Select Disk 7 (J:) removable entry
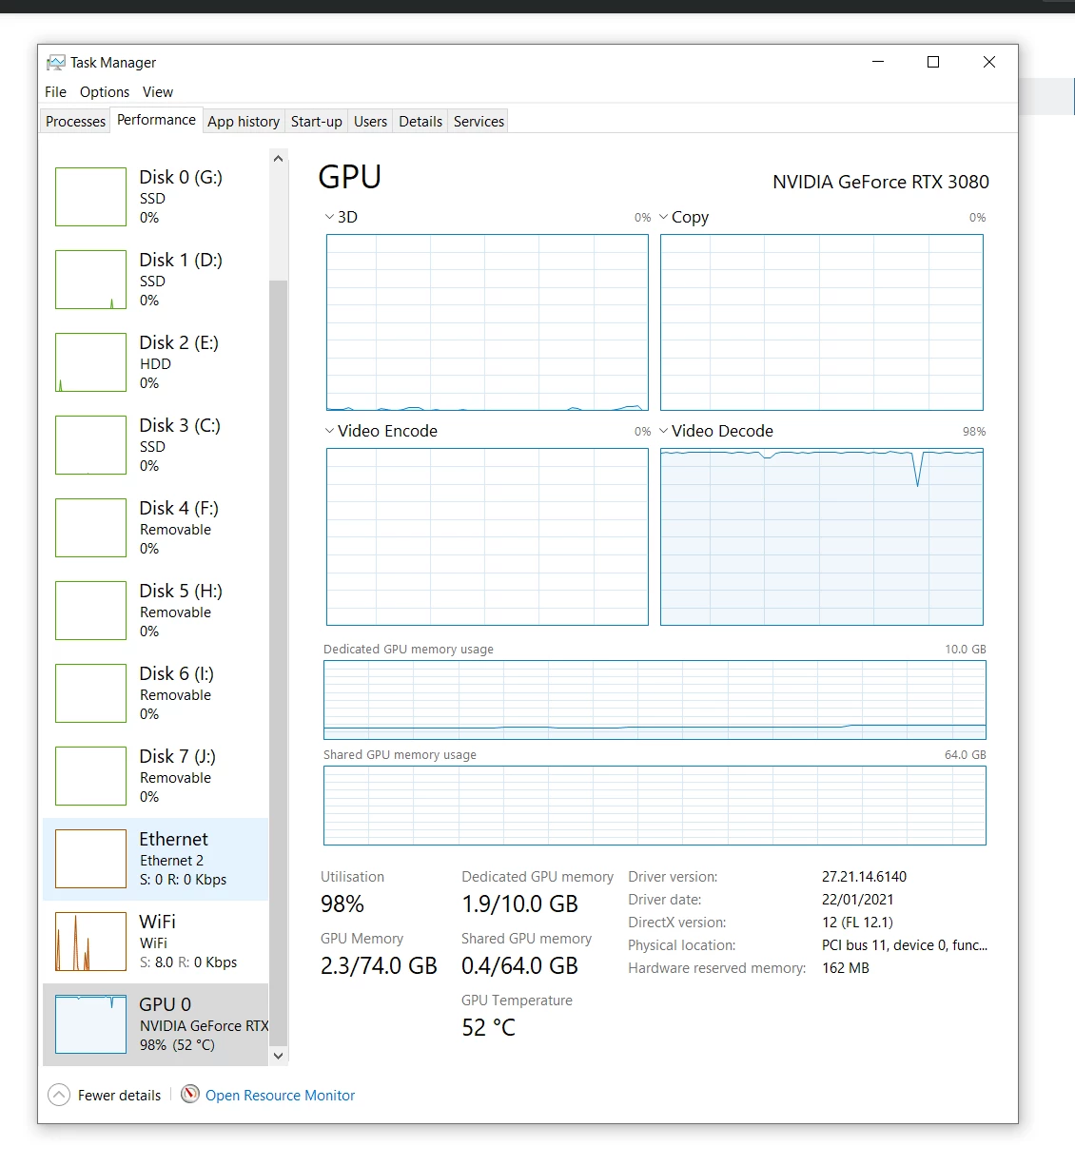The height and width of the screenshot is (1166, 1075). (x=156, y=776)
